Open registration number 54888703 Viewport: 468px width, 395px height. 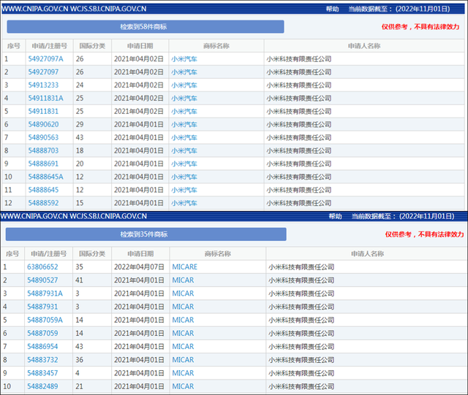tap(43, 151)
